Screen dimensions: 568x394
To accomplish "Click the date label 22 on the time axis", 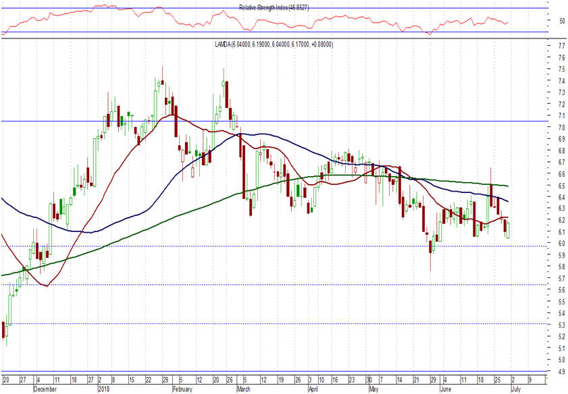I will [148, 380].
